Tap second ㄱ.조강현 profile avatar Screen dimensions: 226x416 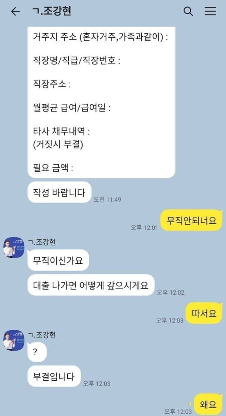[14, 340]
